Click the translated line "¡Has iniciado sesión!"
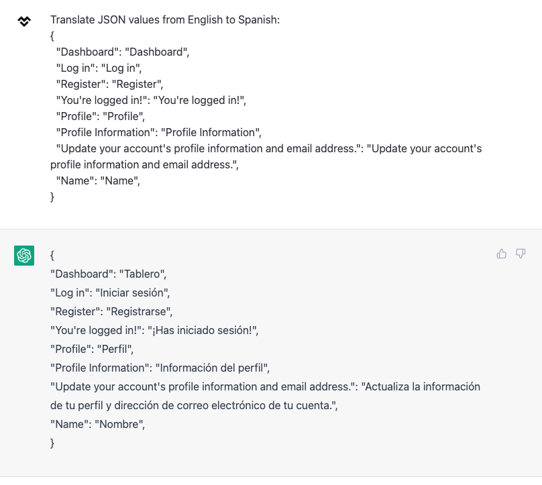The image size is (542, 485). point(154,330)
